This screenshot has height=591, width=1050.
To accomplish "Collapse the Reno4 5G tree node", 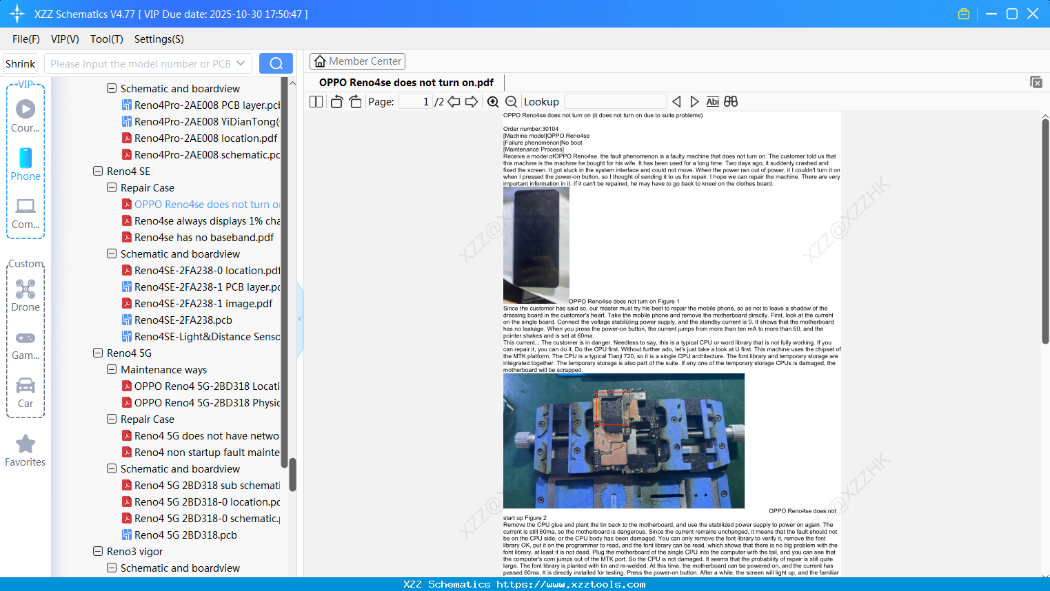I will pos(98,353).
